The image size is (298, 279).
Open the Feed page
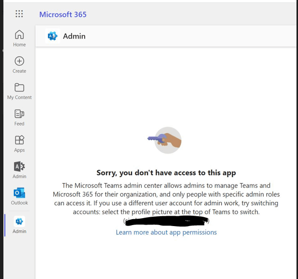[19, 118]
